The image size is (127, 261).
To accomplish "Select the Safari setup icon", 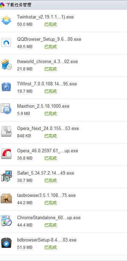I will 6,176.
